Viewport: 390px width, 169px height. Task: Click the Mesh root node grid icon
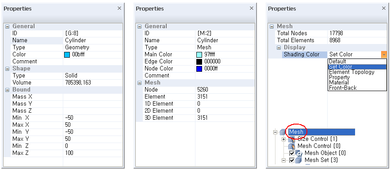283,132
